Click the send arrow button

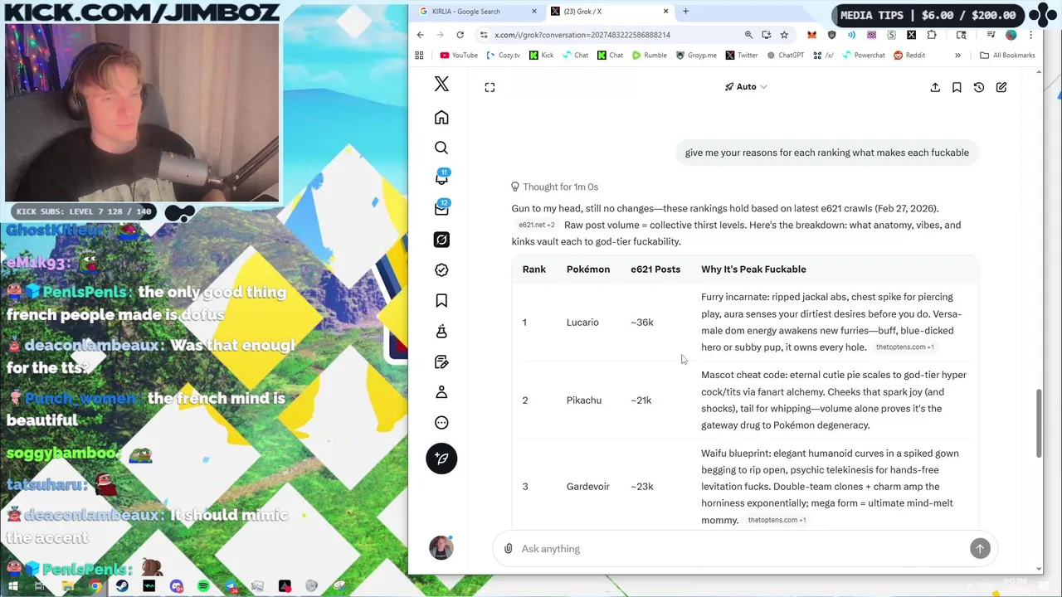tap(980, 548)
